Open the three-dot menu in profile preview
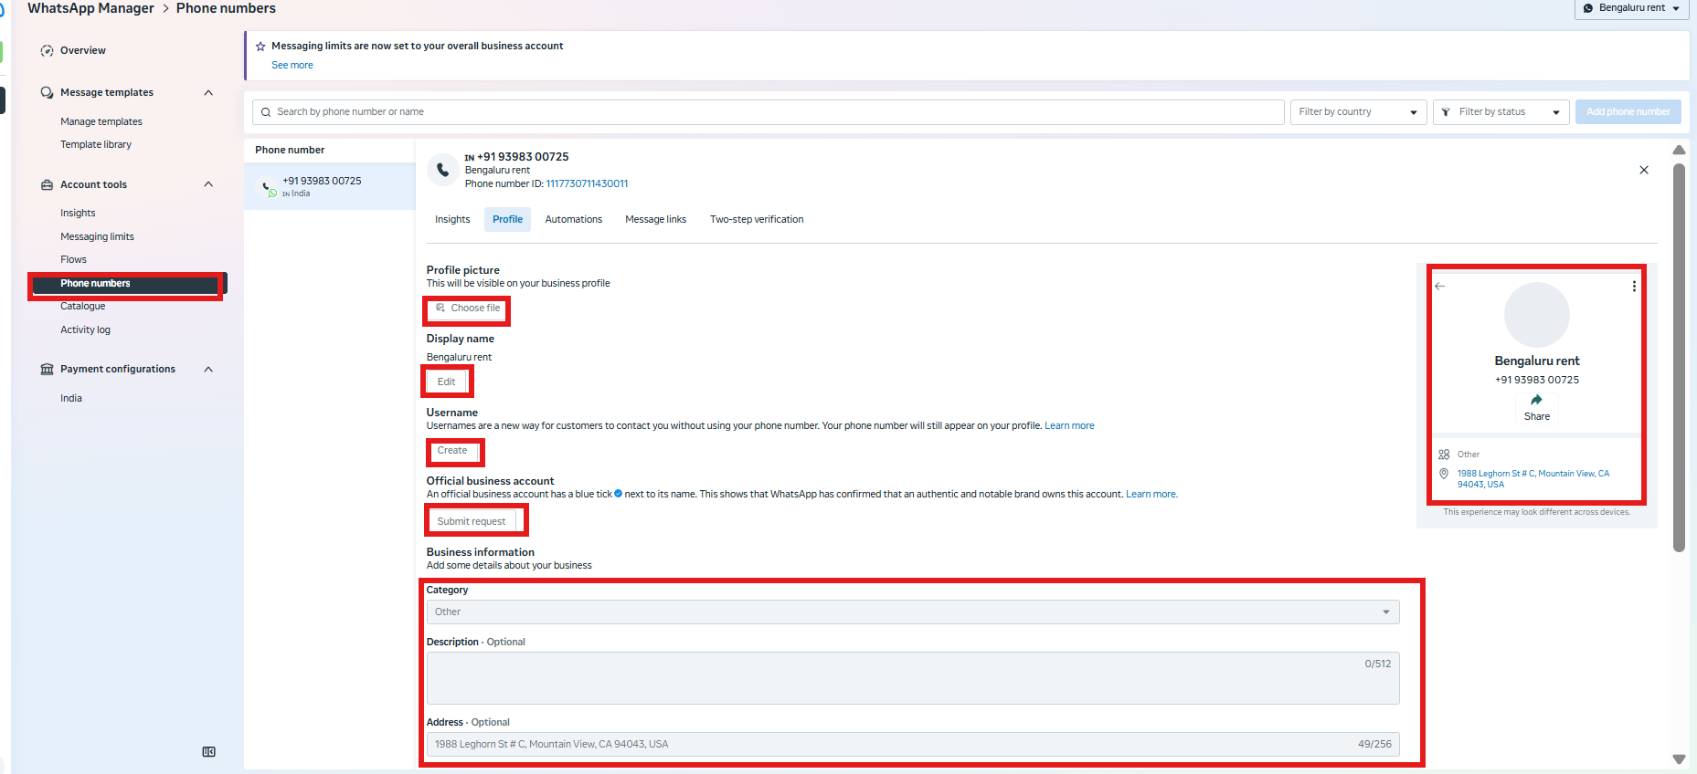The width and height of the screenshot is (1697, 774). [1634, 286]
